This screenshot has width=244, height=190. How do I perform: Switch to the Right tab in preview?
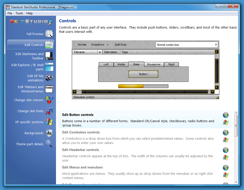pyautogui.click(x=171, y=64)
